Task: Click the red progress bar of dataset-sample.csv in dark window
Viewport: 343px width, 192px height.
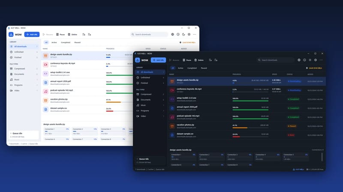Action: (236, 137)
